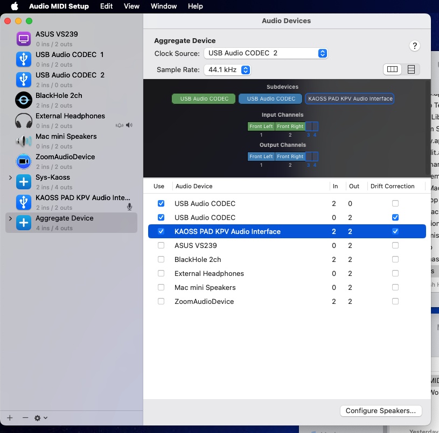Disable Drift Correction for KAOSS PAD KPV
Screen dimensions: 439x433
[x=395, y=231]
